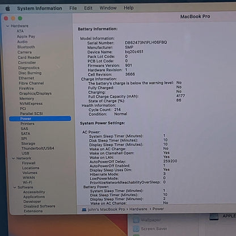Collapse the Network section chevron

[14, 158]
